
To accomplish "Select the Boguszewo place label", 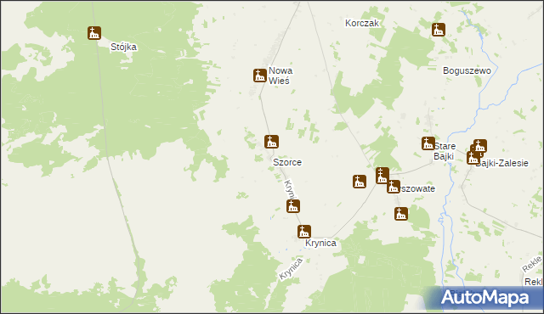I will pyautogui.click(x=467, y=70).
